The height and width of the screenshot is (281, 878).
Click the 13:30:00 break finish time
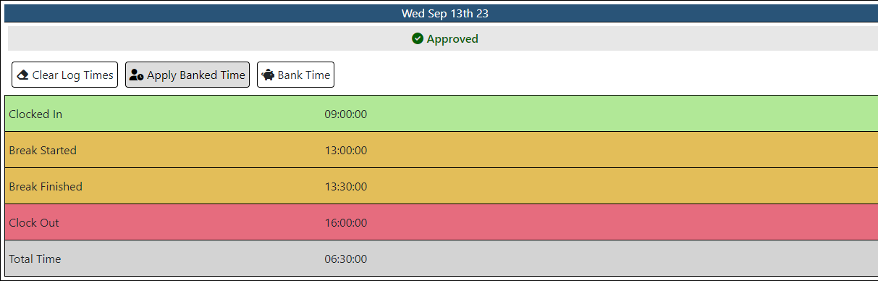(x=346, y=187)
